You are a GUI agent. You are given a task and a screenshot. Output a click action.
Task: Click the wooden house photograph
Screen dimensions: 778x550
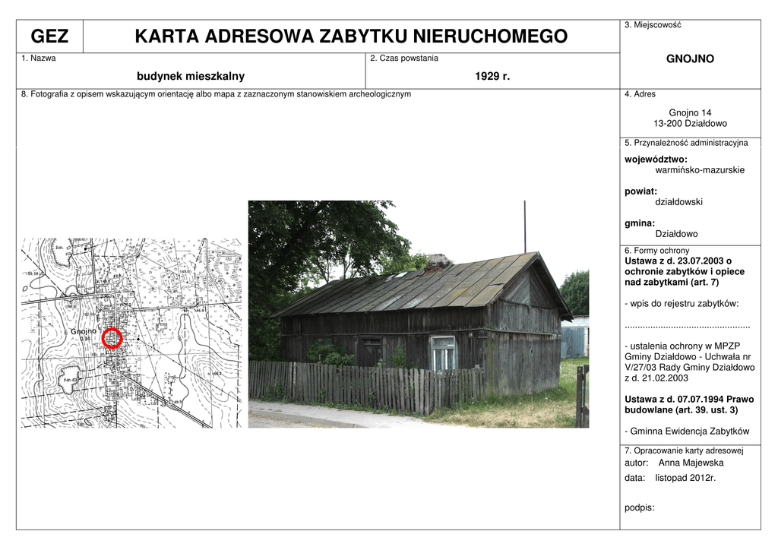[418, 314]
